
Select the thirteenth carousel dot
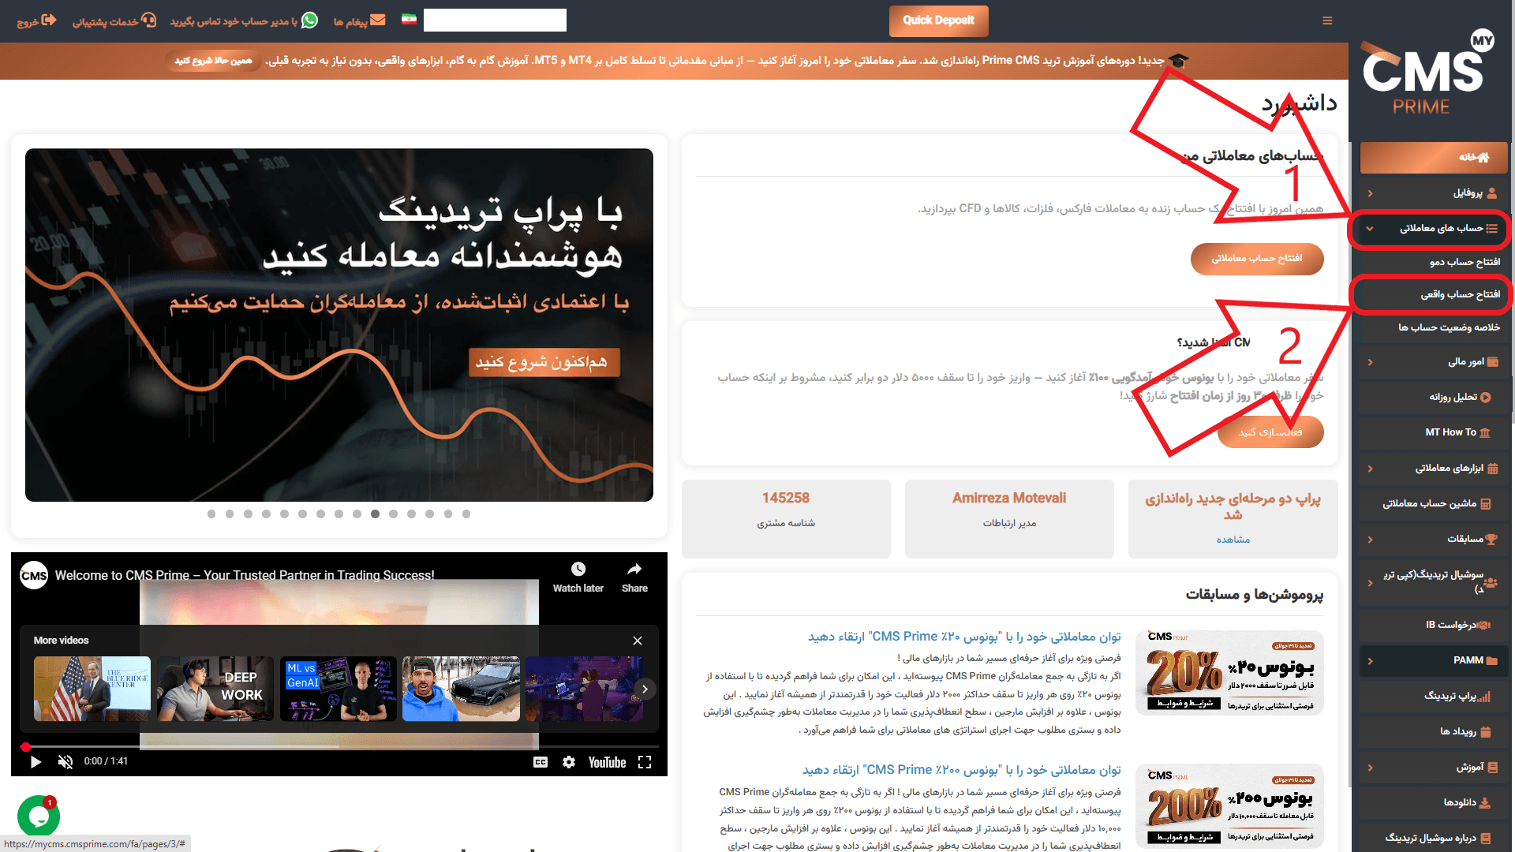[429, 514]
